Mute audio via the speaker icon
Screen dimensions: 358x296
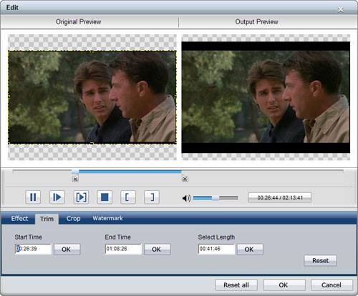186,198
